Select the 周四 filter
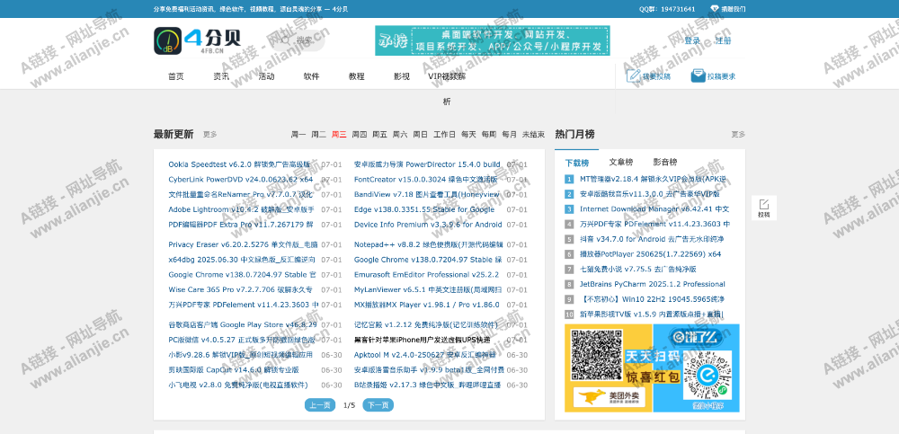The image size is (899, 434). coord(360,134)
